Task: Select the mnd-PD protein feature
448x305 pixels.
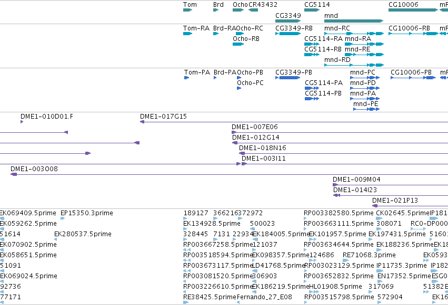Action: (x=365, y=88)
